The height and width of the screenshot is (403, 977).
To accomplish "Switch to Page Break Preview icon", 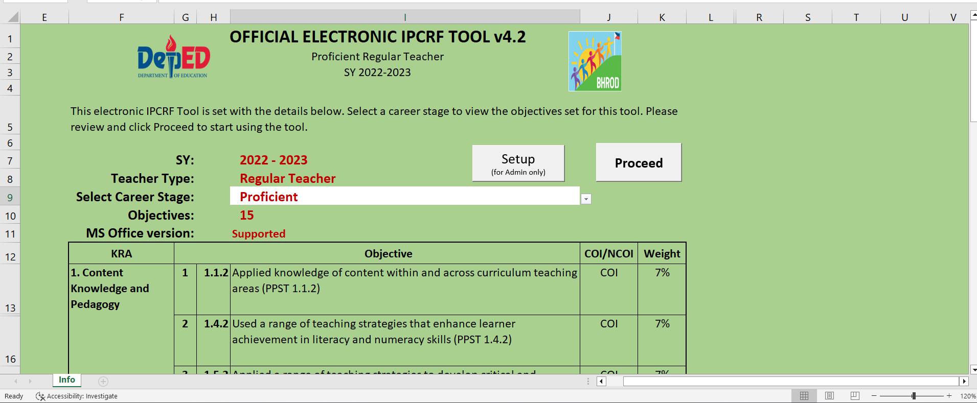I will (855, 396).
